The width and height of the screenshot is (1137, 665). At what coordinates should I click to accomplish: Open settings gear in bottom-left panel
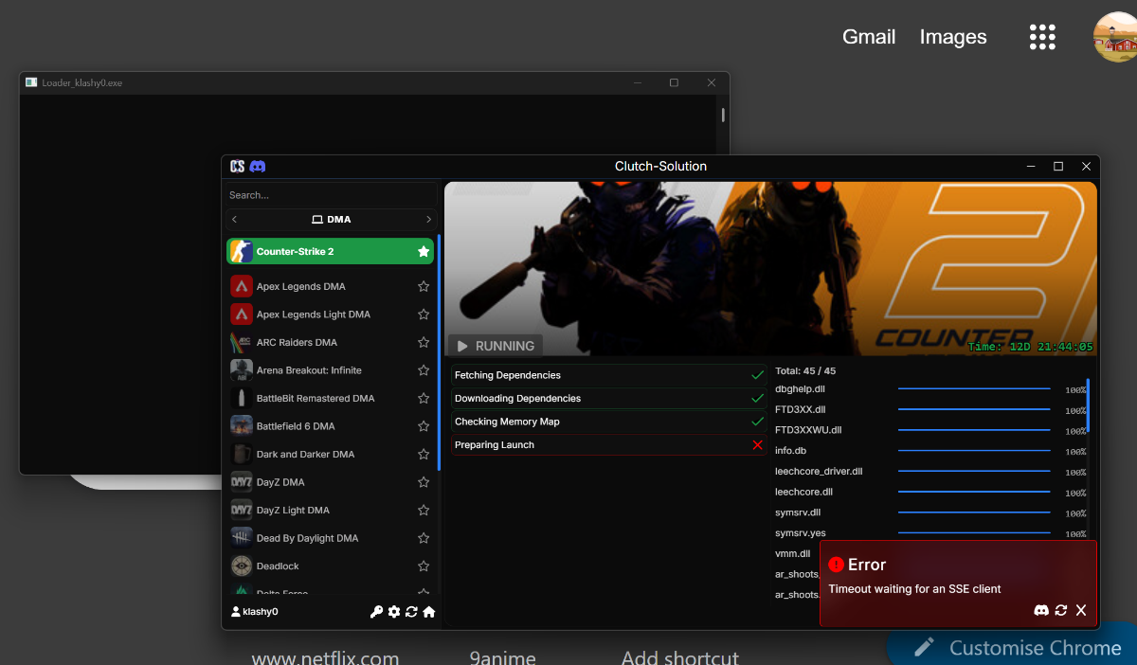pos(394,612)
